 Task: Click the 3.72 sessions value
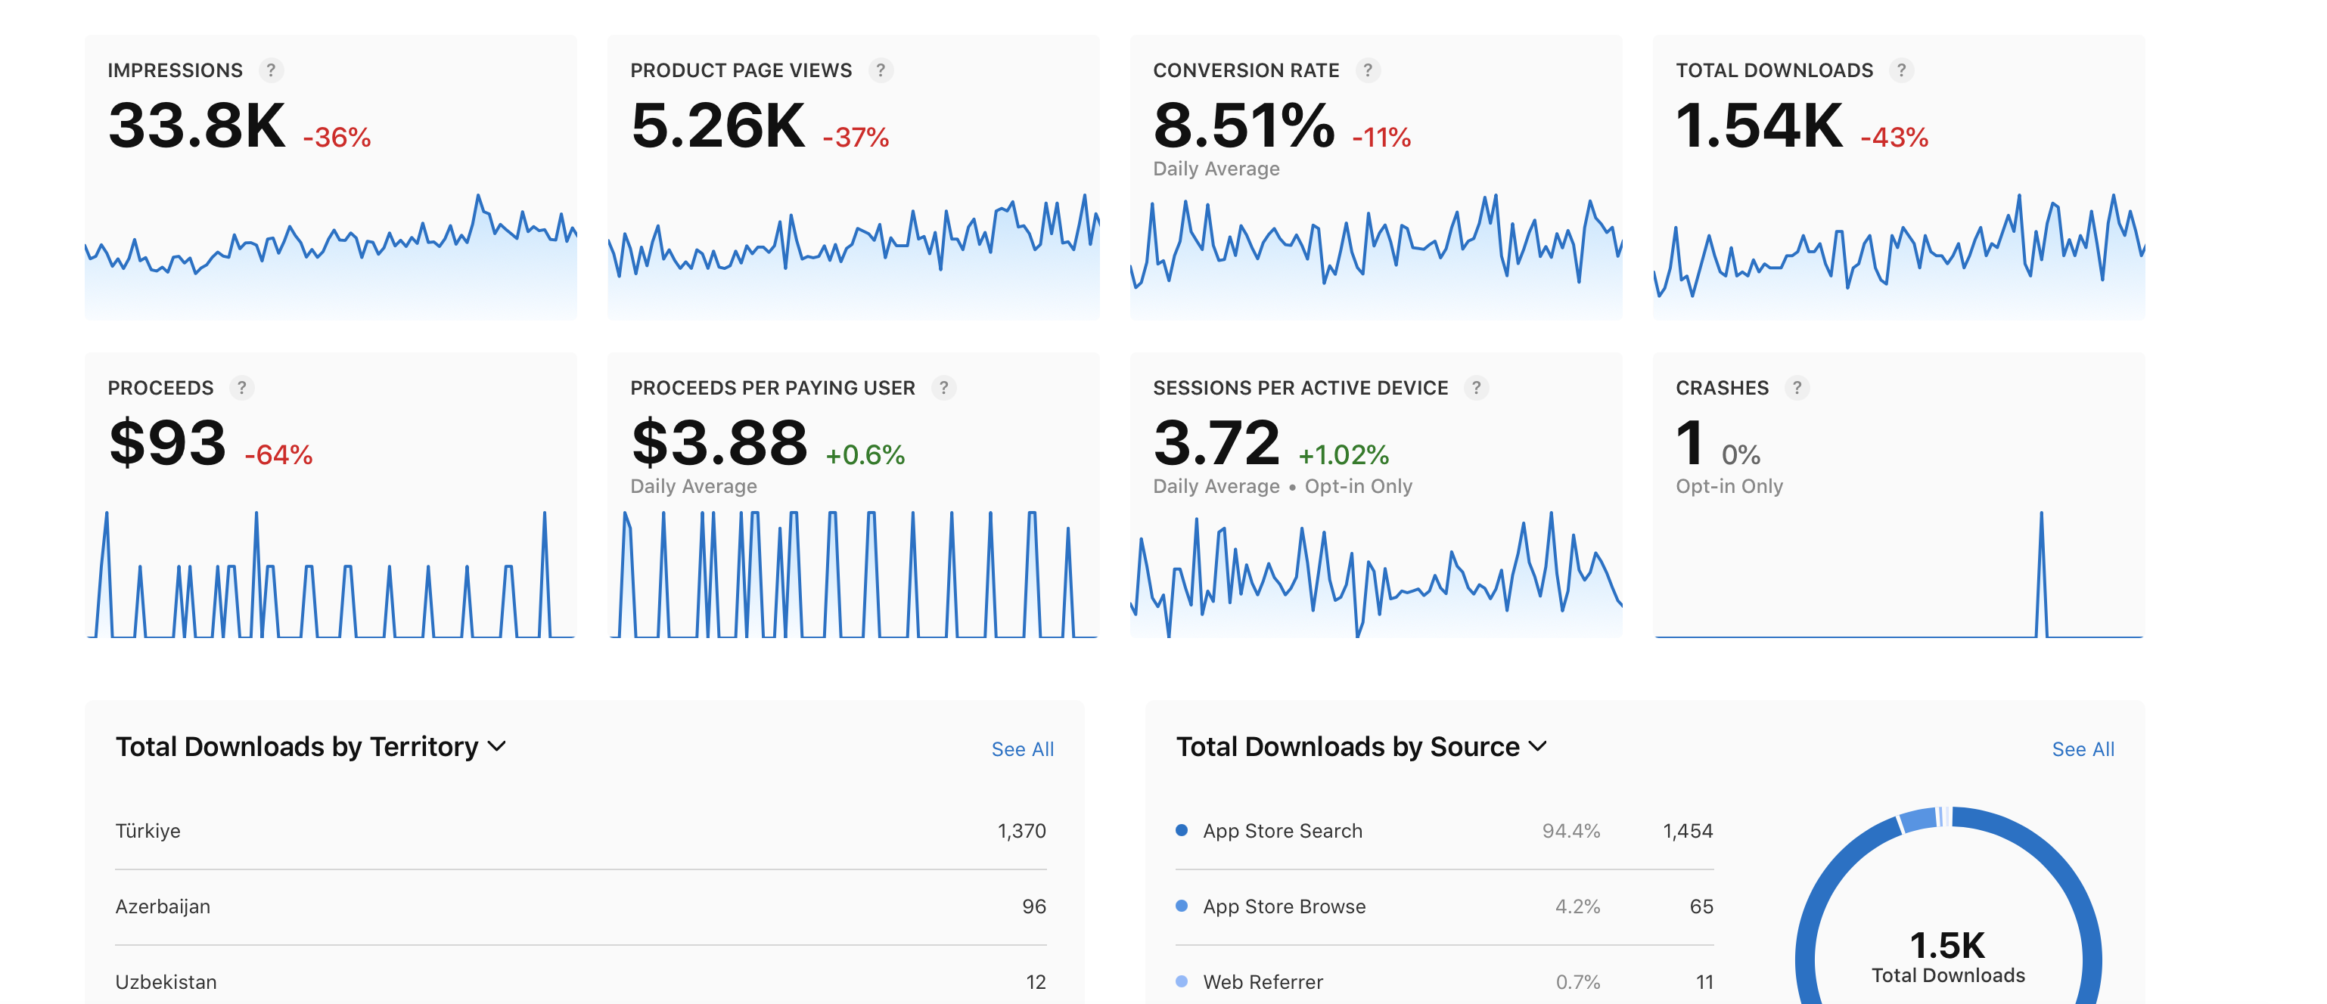[x=1216, y=443]
